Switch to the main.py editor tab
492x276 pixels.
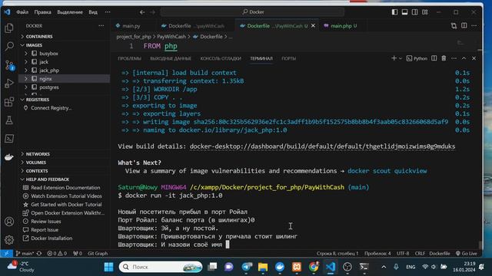(x=131, y=25)
